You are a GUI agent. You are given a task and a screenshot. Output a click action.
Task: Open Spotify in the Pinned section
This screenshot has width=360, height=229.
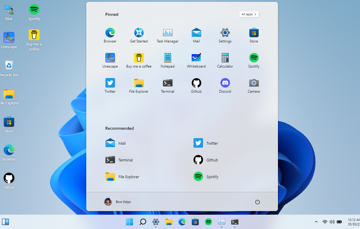(254, 60)
